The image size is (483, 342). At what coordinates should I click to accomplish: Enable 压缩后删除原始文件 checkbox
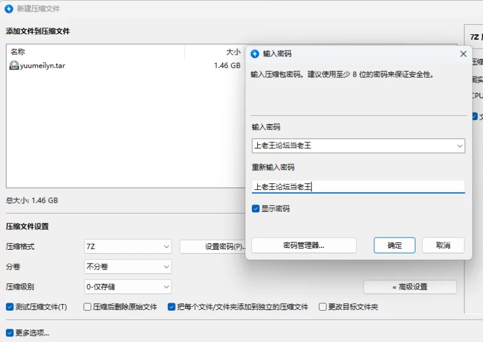[88, 307]
